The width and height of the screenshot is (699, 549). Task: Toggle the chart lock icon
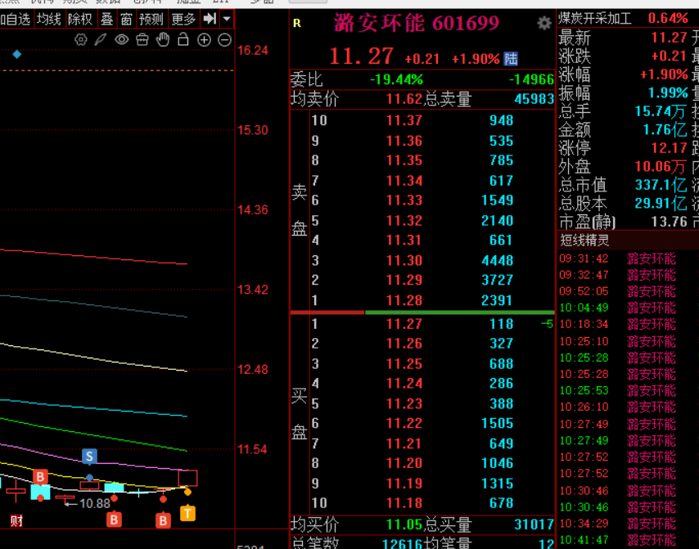tap(183, 39)
